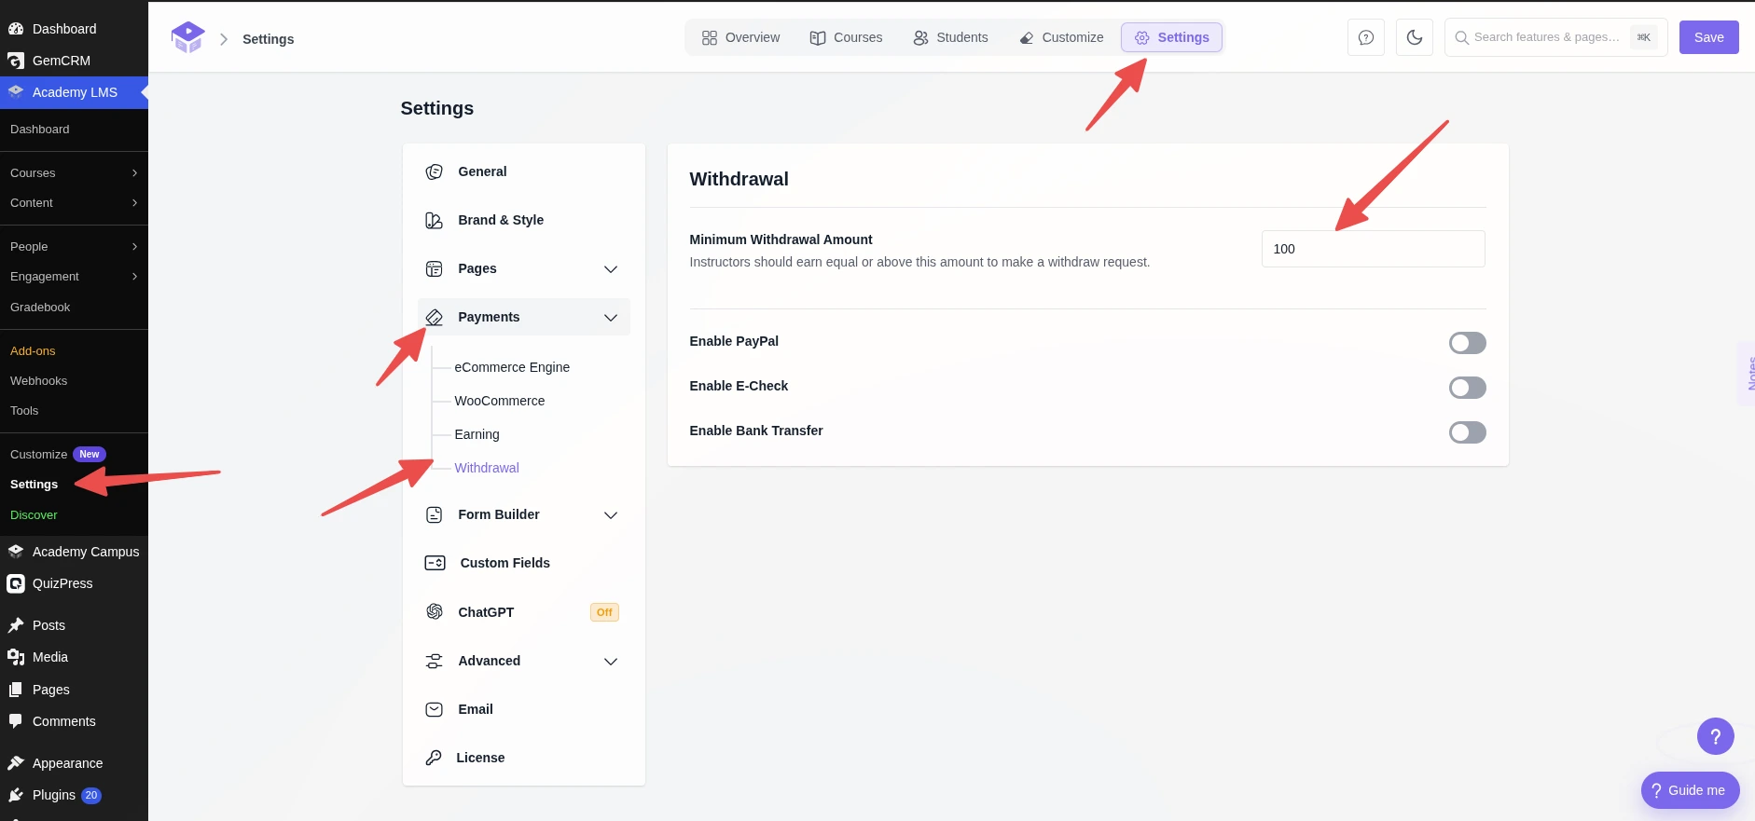Switch to the Courses tab in top navigation
This screenshot has height=821, width=1755.
tap(846, 37)
